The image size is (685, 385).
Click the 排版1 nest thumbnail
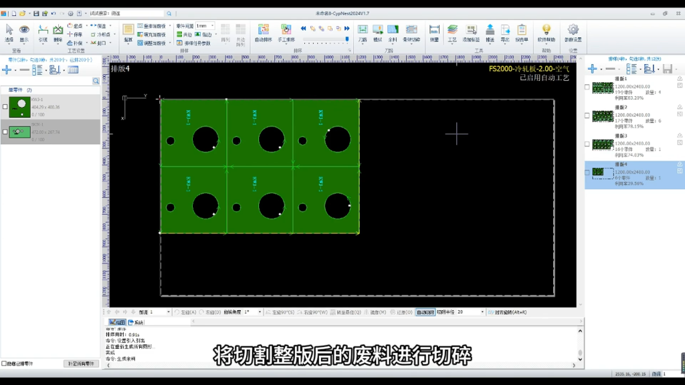pyautogui.click(x=603, y=88)
